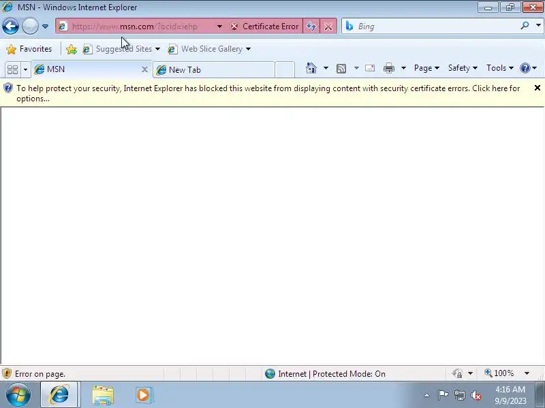Expand the Home button dropdown arrow
Image resolution: width=545 pixels, height=408 pixels.
coord(326,68)
